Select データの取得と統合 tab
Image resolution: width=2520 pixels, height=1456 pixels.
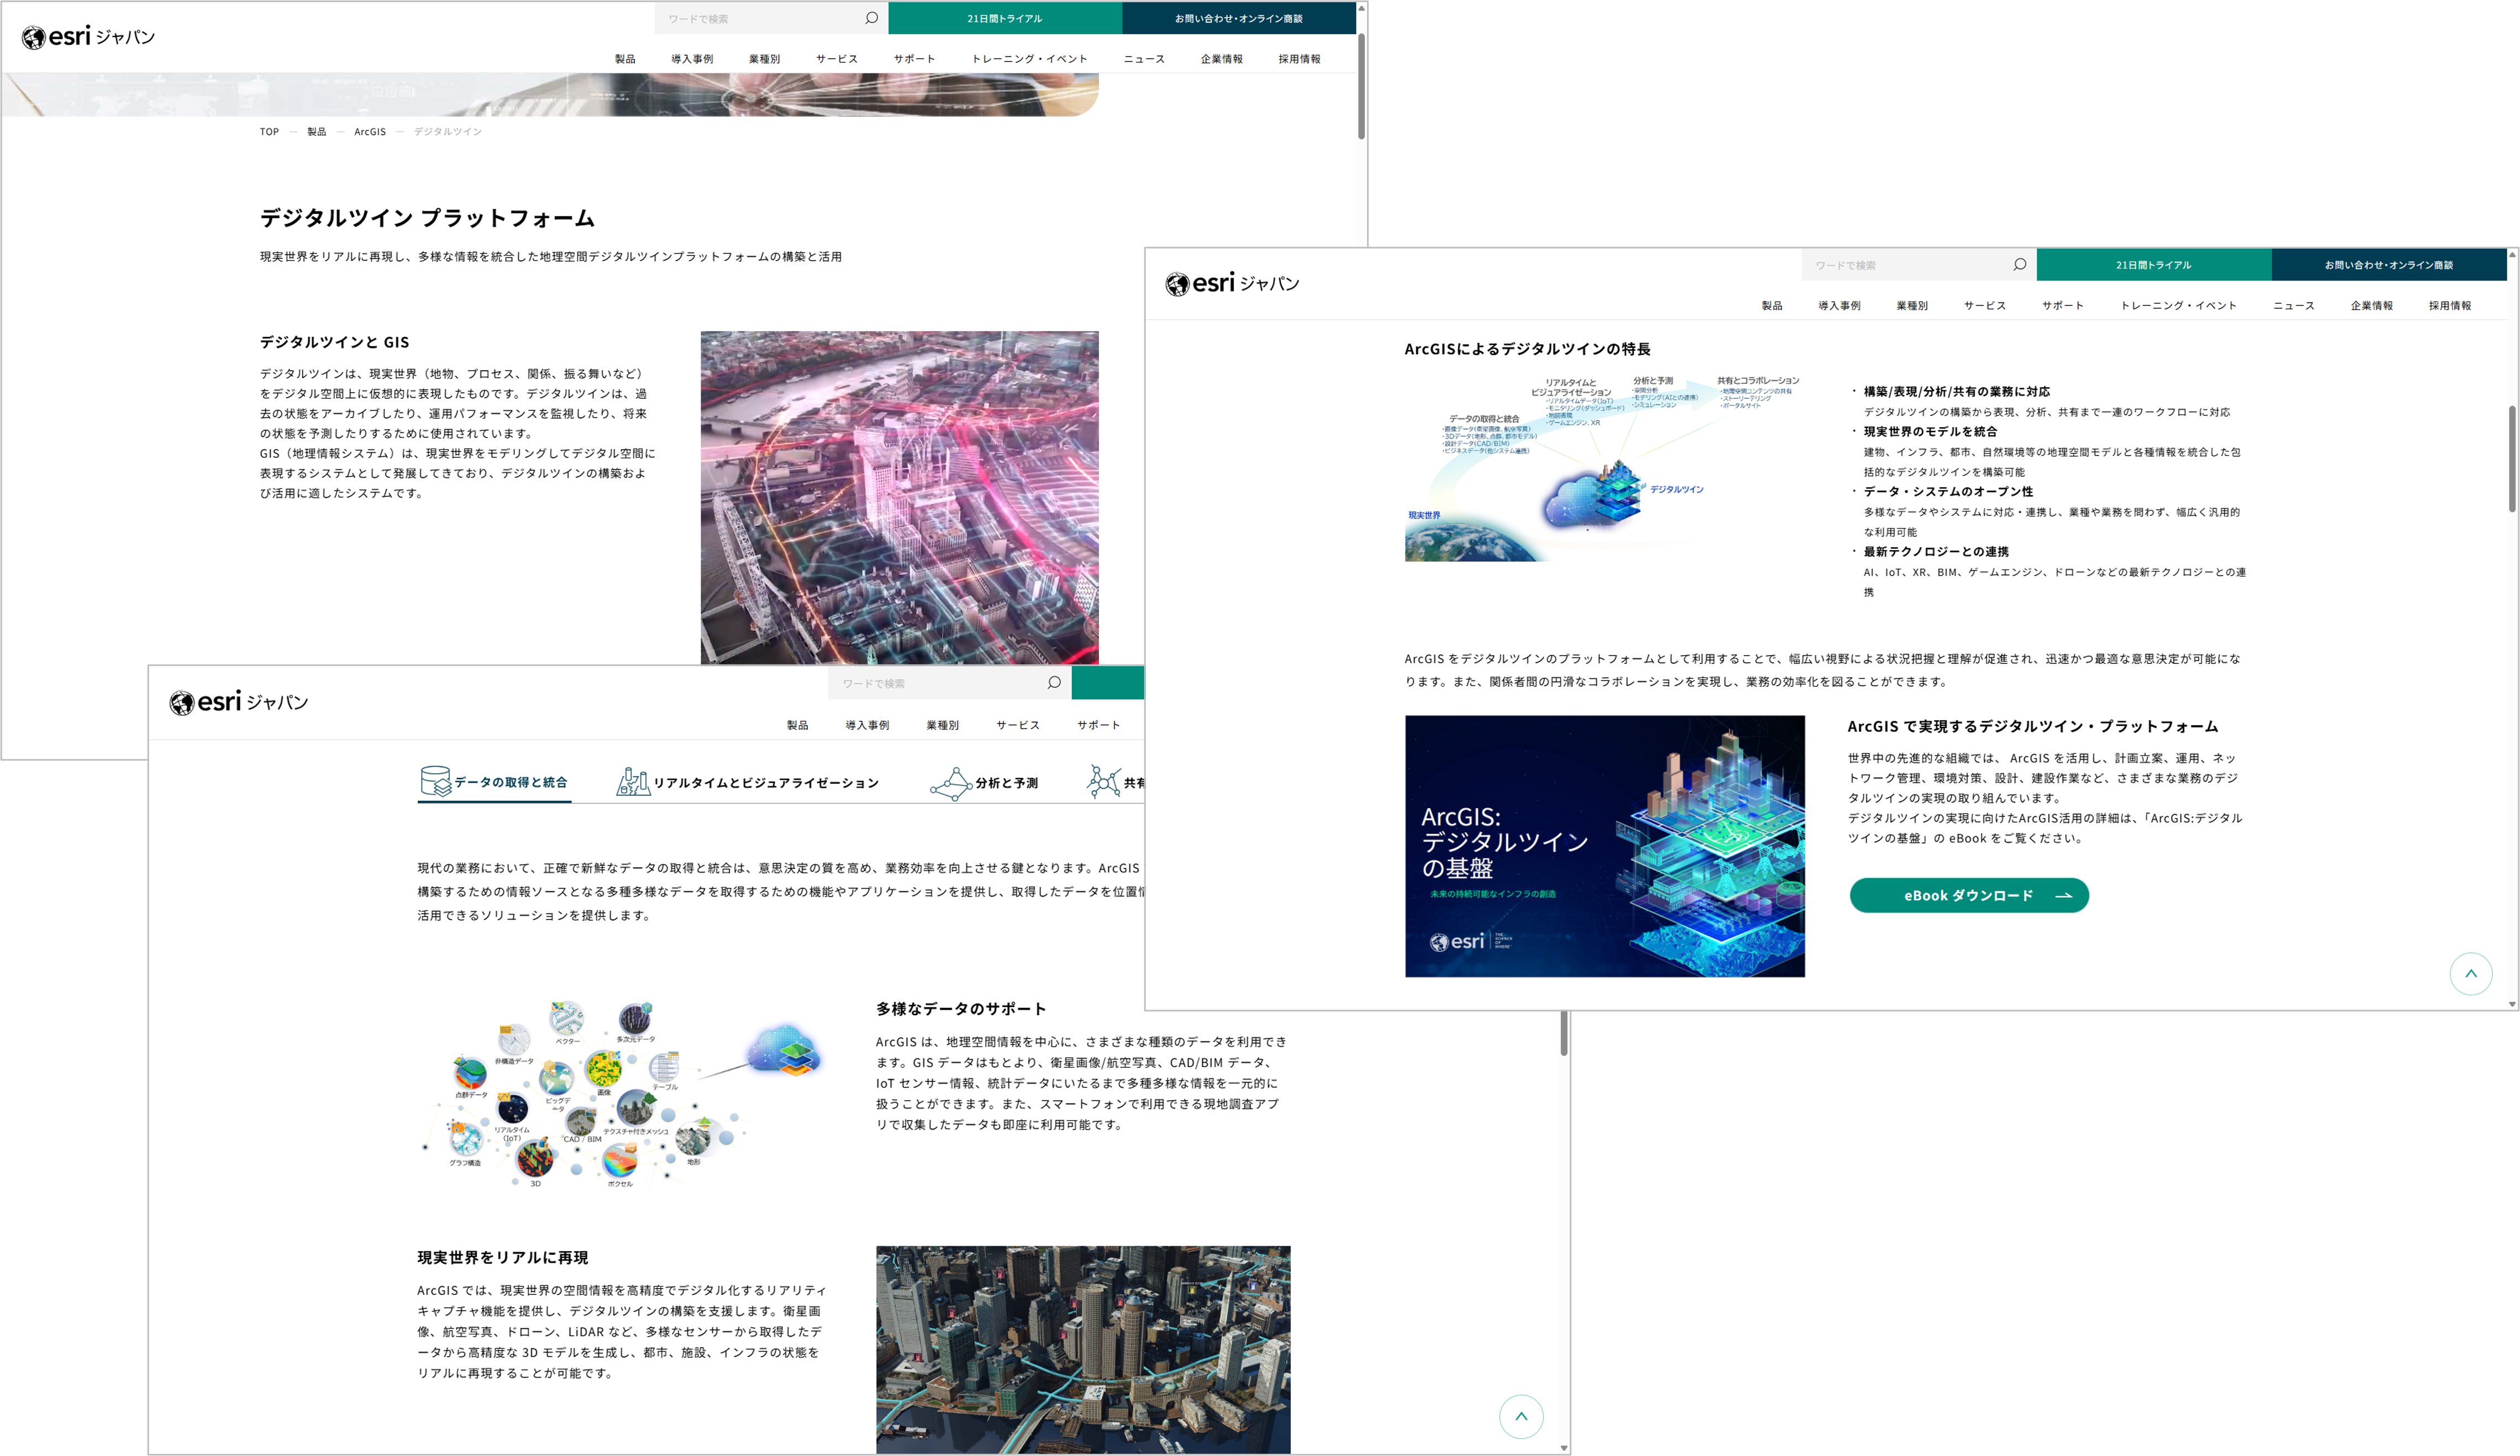click(x=495, y=782)
